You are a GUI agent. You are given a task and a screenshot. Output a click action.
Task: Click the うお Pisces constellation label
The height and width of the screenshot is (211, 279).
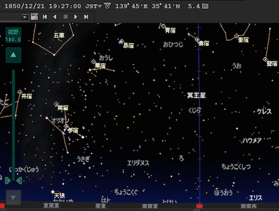[237, 66]
